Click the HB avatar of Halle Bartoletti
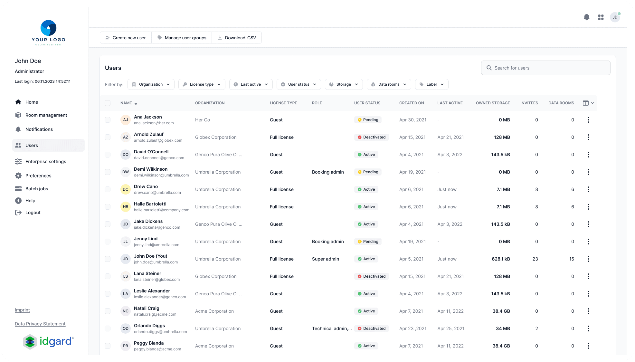 pyautogui.click(x=126, y=207)
